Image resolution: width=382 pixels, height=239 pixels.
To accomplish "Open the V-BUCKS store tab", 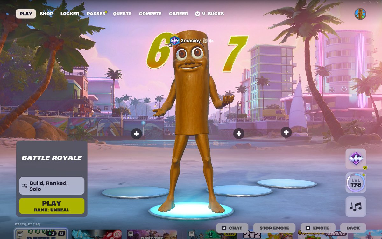I will point(209,14).
